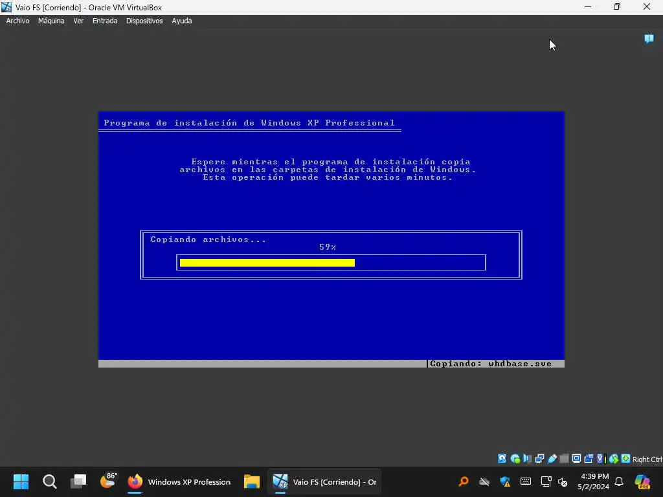Click the shared folders indicator
663x497 pixels.
[x=564, y=459]
